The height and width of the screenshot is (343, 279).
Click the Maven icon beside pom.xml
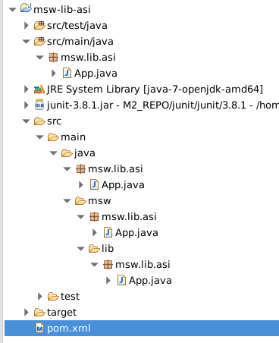[39, 329]
